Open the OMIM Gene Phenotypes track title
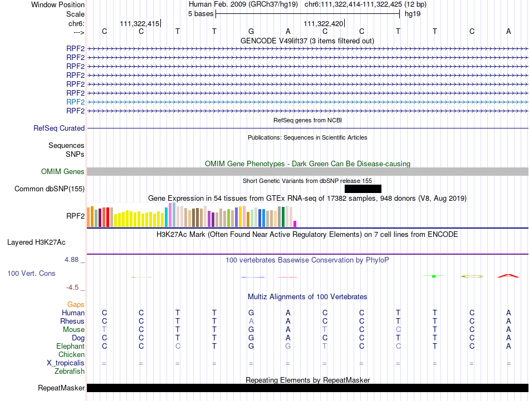Image resolution: width=529 pixels, height=401 pixels. tap(307, 164)
